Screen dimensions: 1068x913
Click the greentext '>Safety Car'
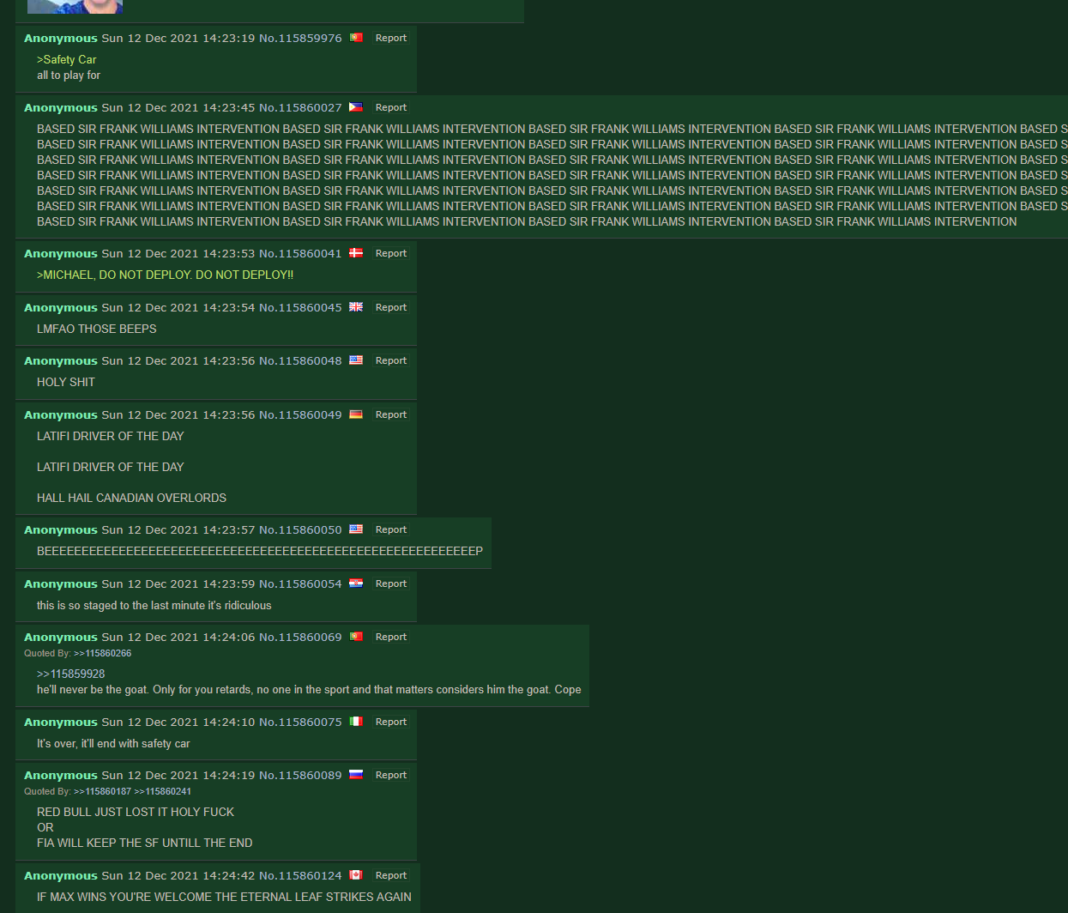(67, 59)
